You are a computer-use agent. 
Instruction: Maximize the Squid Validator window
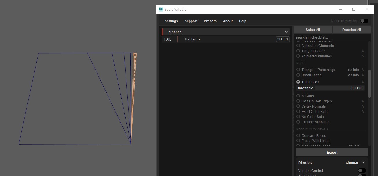354,9
